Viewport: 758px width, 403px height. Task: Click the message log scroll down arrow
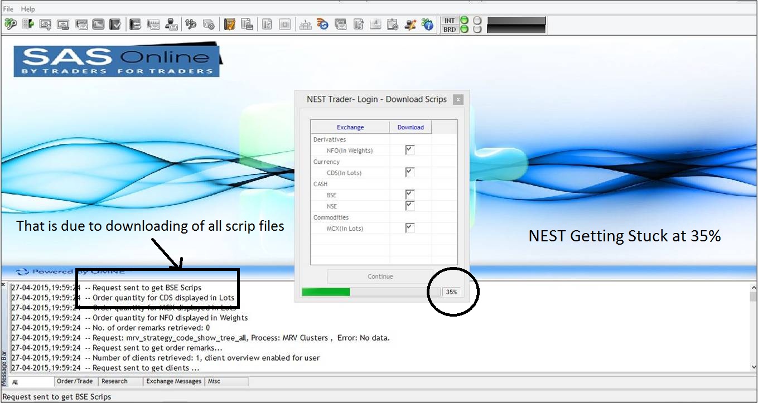pyautogui.click(x=754, y=367)
